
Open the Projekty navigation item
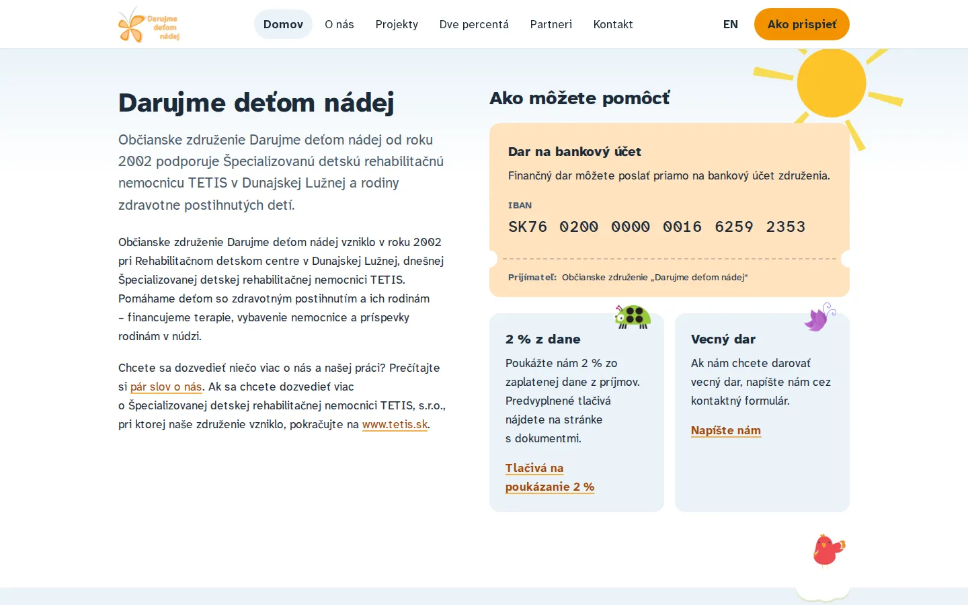pyautogui.click(x=397, y=24)
